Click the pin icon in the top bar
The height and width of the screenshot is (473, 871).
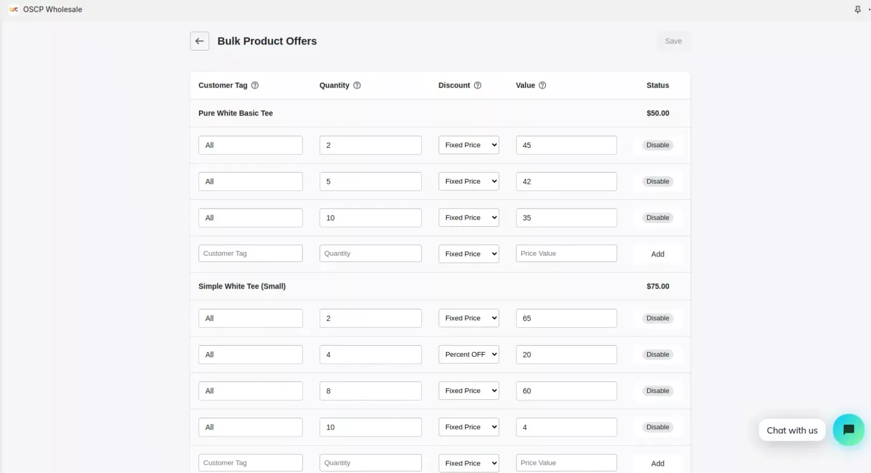click(858, 10)
